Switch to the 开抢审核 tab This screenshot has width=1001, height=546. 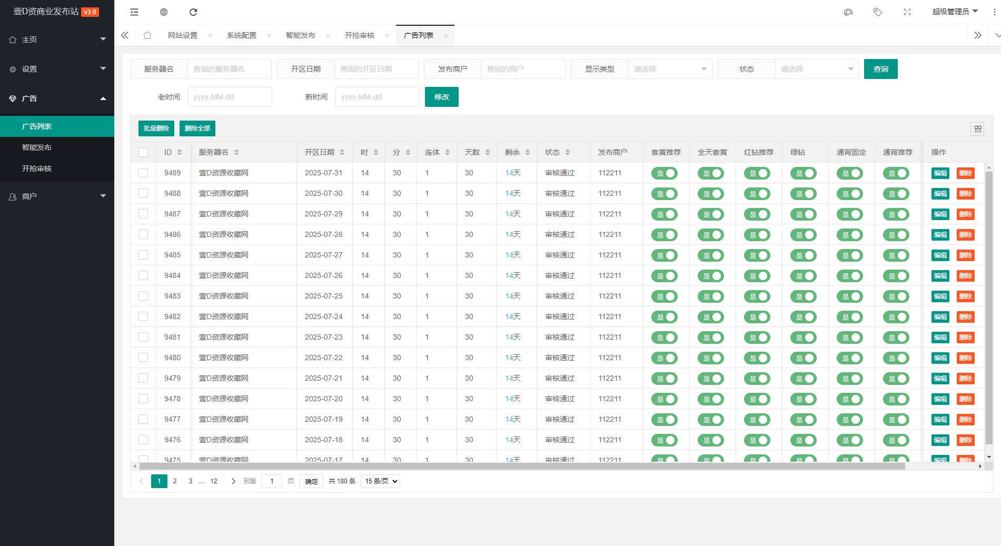click(360, 35)
